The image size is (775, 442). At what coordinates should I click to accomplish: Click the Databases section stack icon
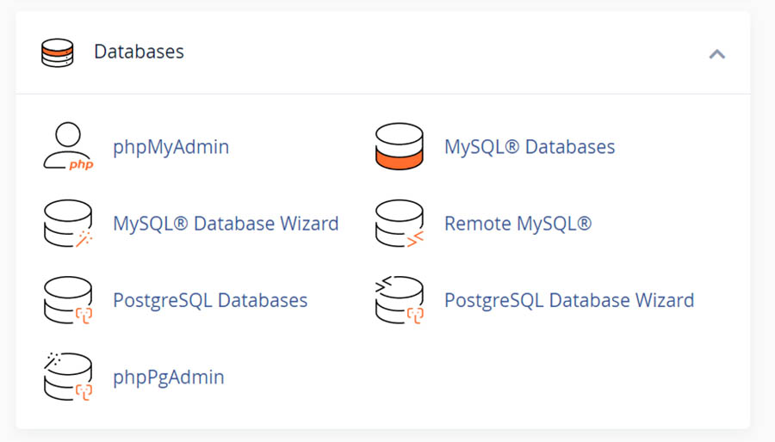click(58, 52)
